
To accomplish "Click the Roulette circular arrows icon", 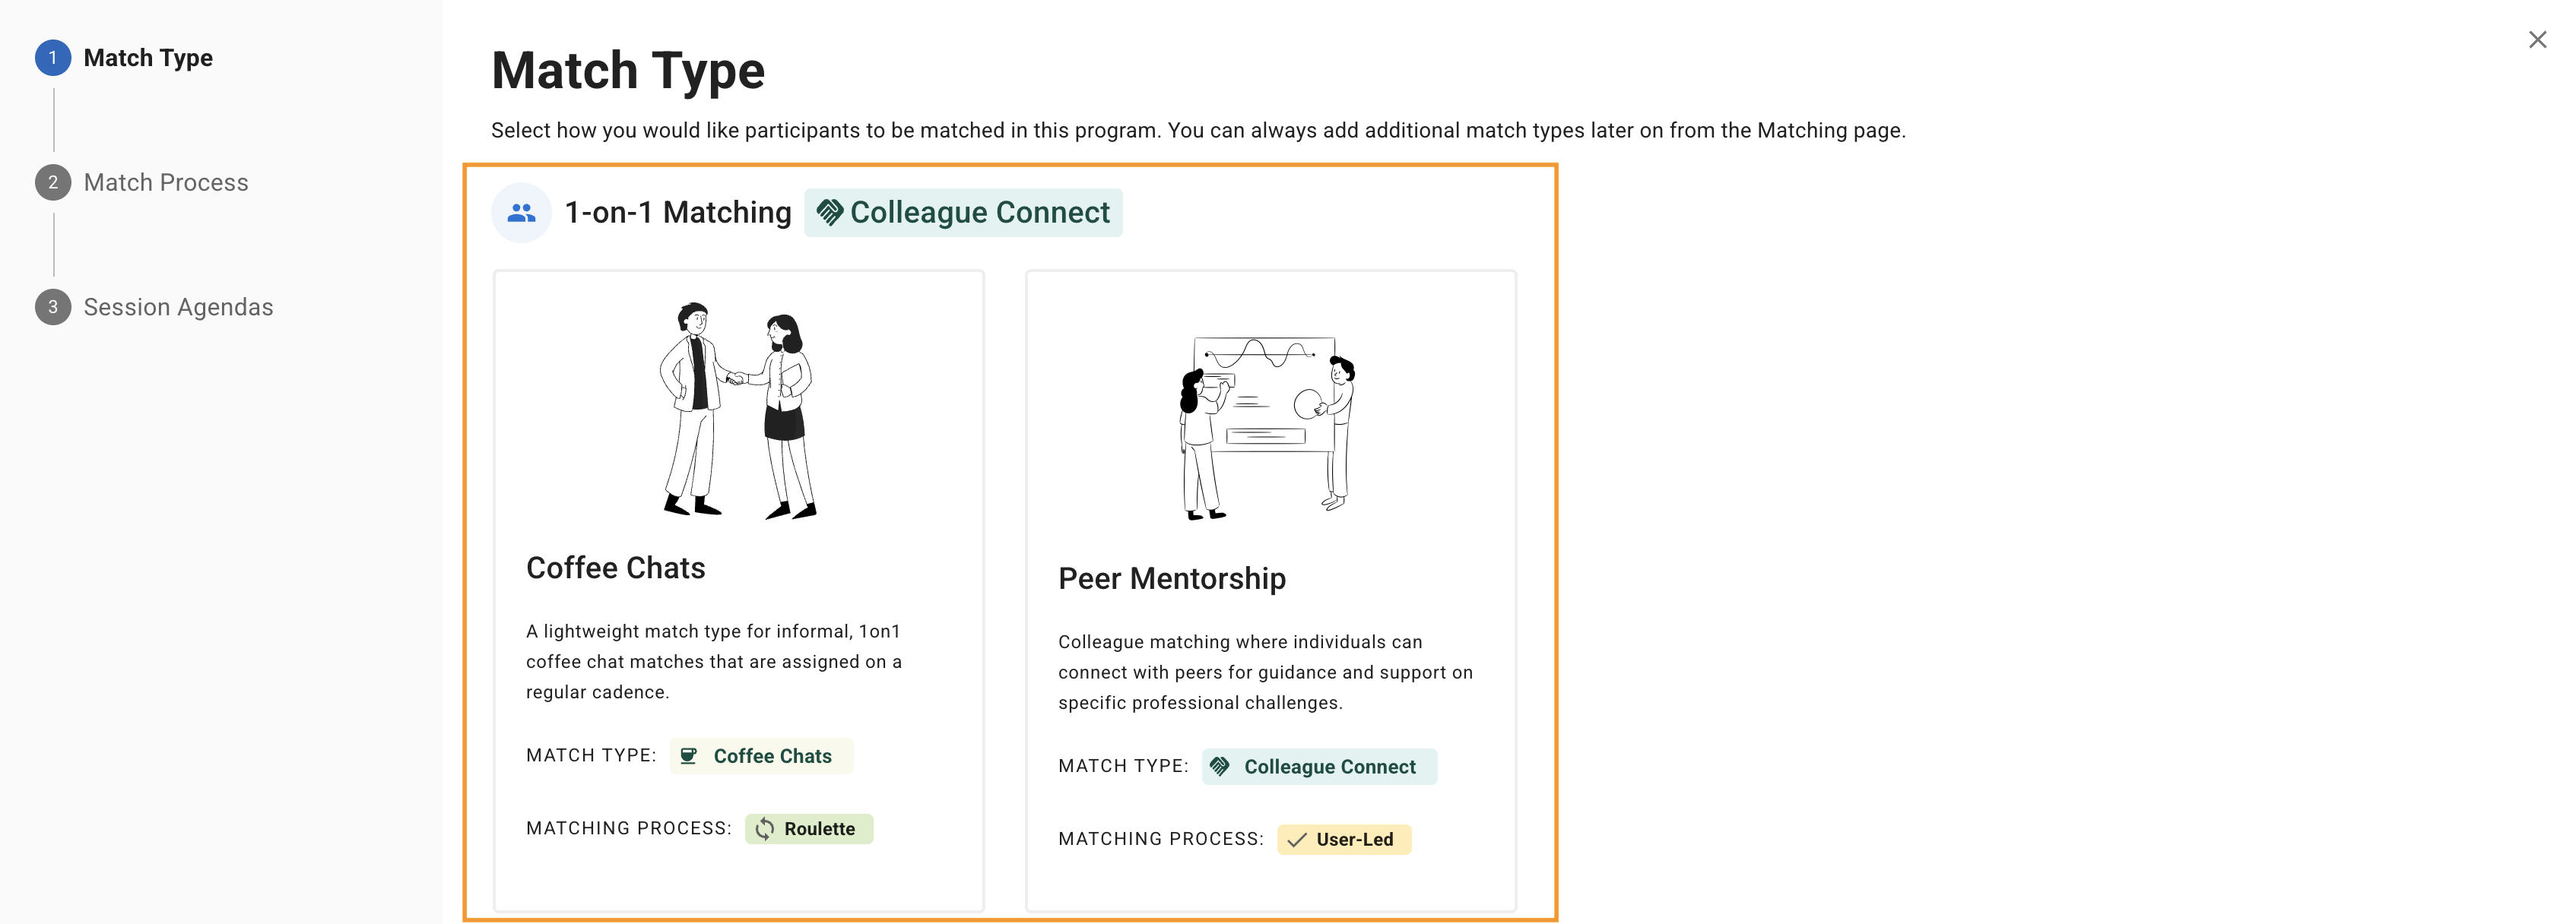I will 765,829.
